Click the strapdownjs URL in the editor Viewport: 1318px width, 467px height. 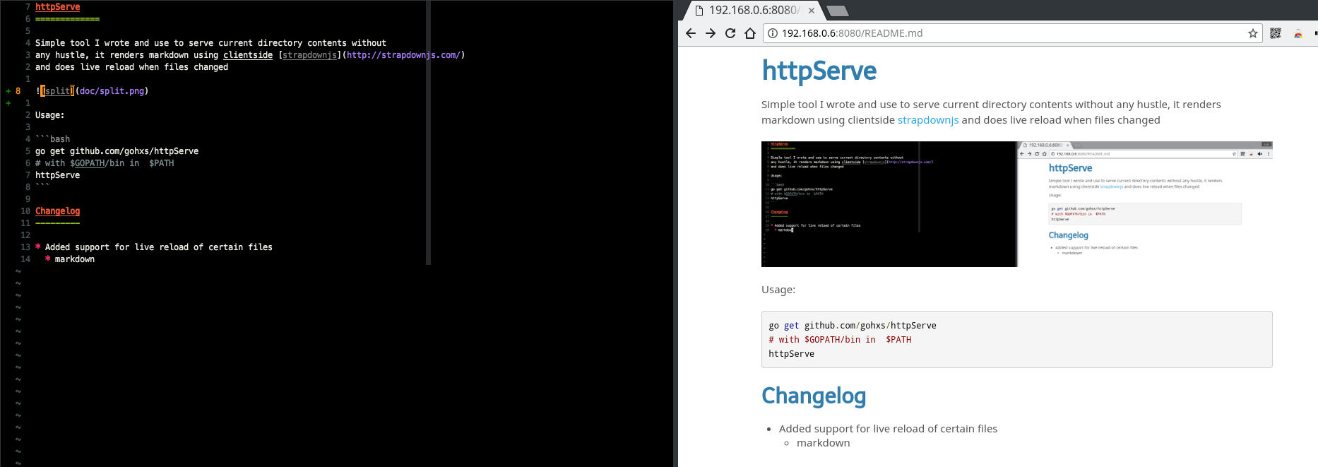(404, 55)
